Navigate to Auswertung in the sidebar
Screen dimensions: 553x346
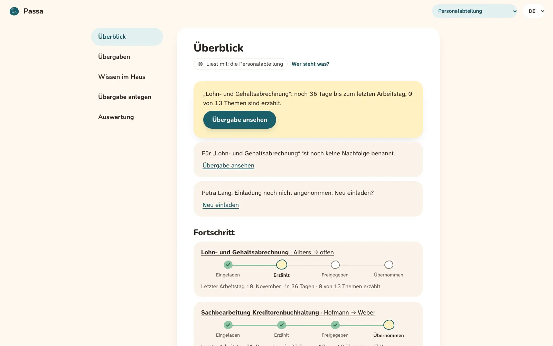127,117
